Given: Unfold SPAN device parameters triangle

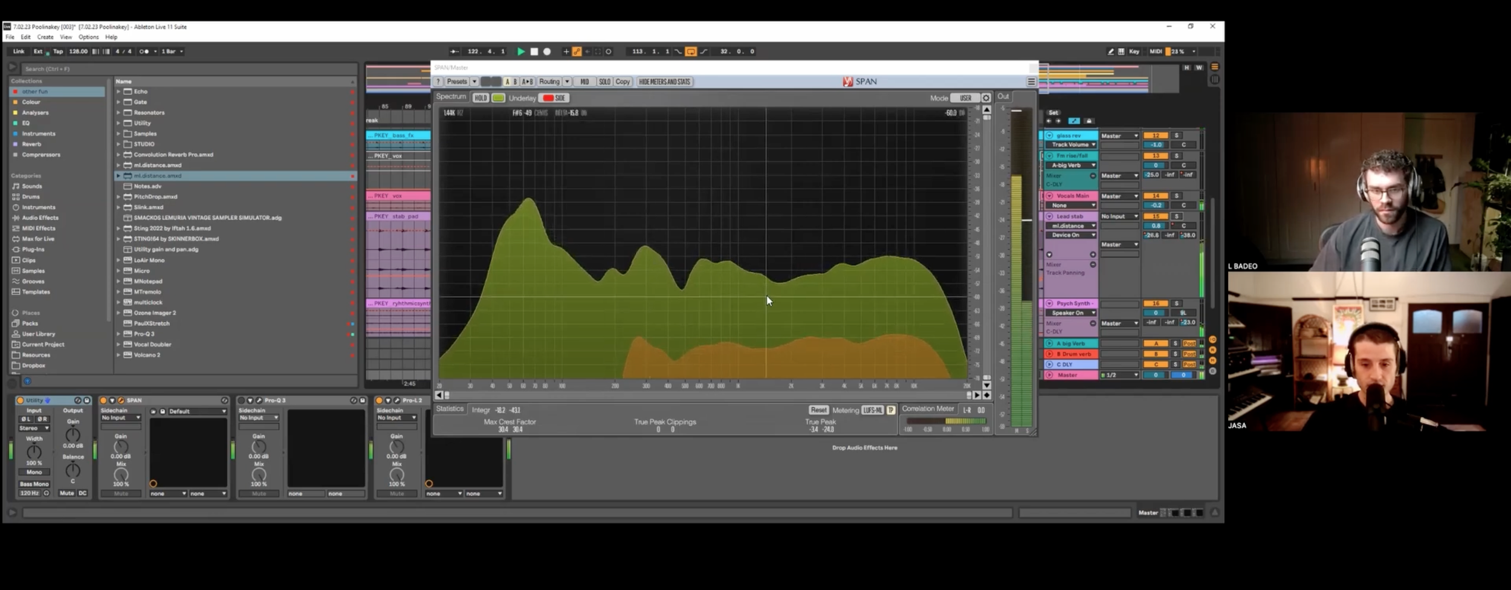Looking at the screenshot, I should click(x=112, y=400).
